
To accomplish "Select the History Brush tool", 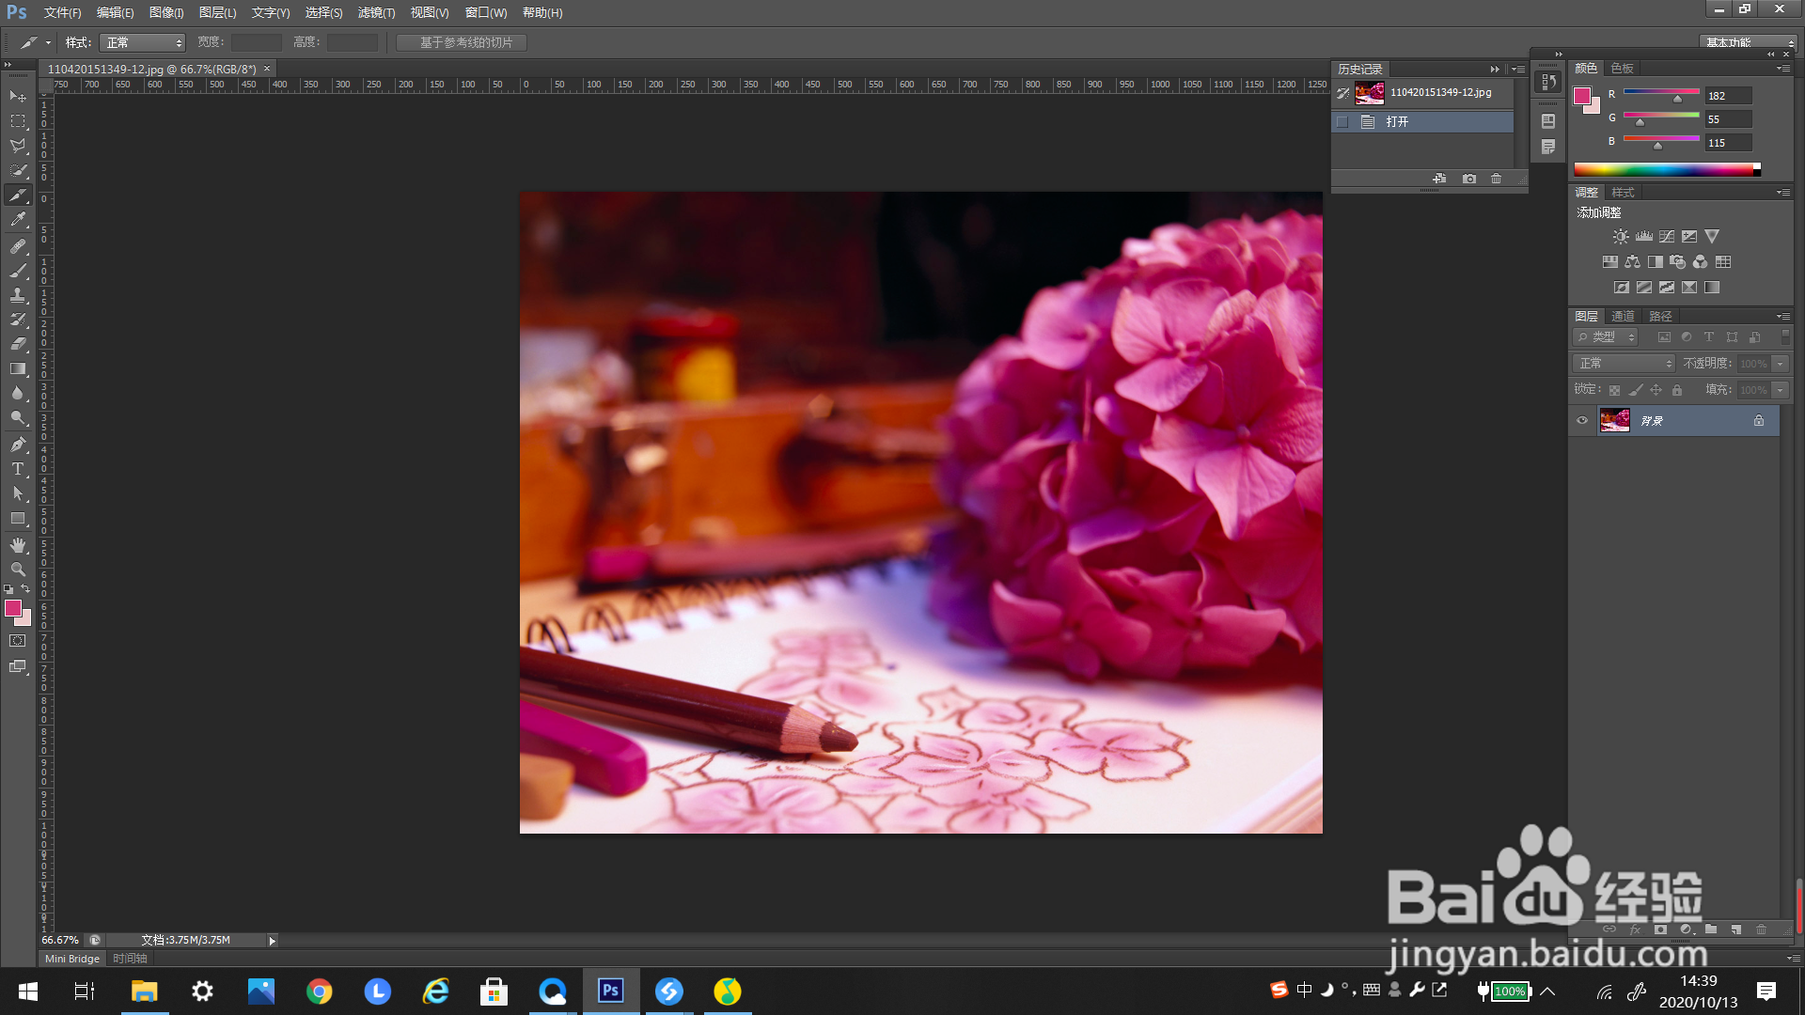I will pyautogui.click(x=18, y=320).
